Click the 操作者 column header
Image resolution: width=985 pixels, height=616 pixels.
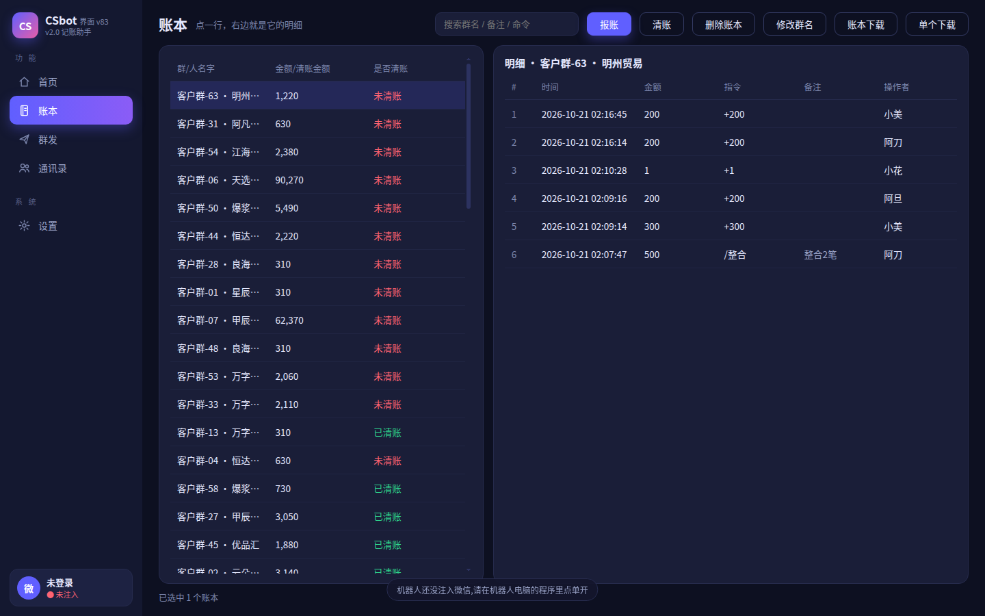[x=896, y=87]
